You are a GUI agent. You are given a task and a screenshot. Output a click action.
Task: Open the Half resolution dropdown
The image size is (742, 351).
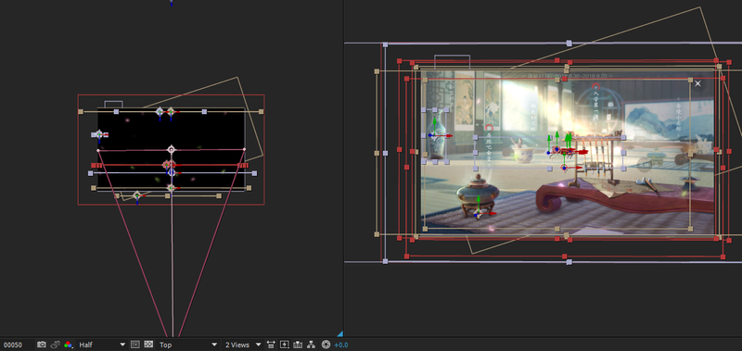click(x=102, y=345)
